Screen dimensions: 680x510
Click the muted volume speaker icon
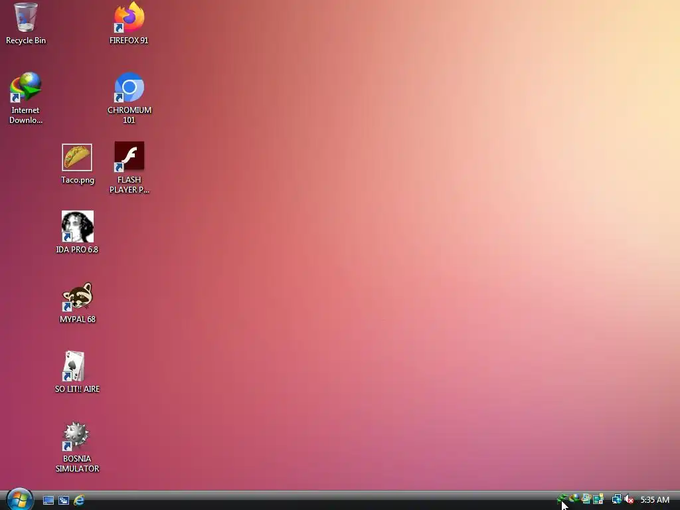click(x=629, y=499)
